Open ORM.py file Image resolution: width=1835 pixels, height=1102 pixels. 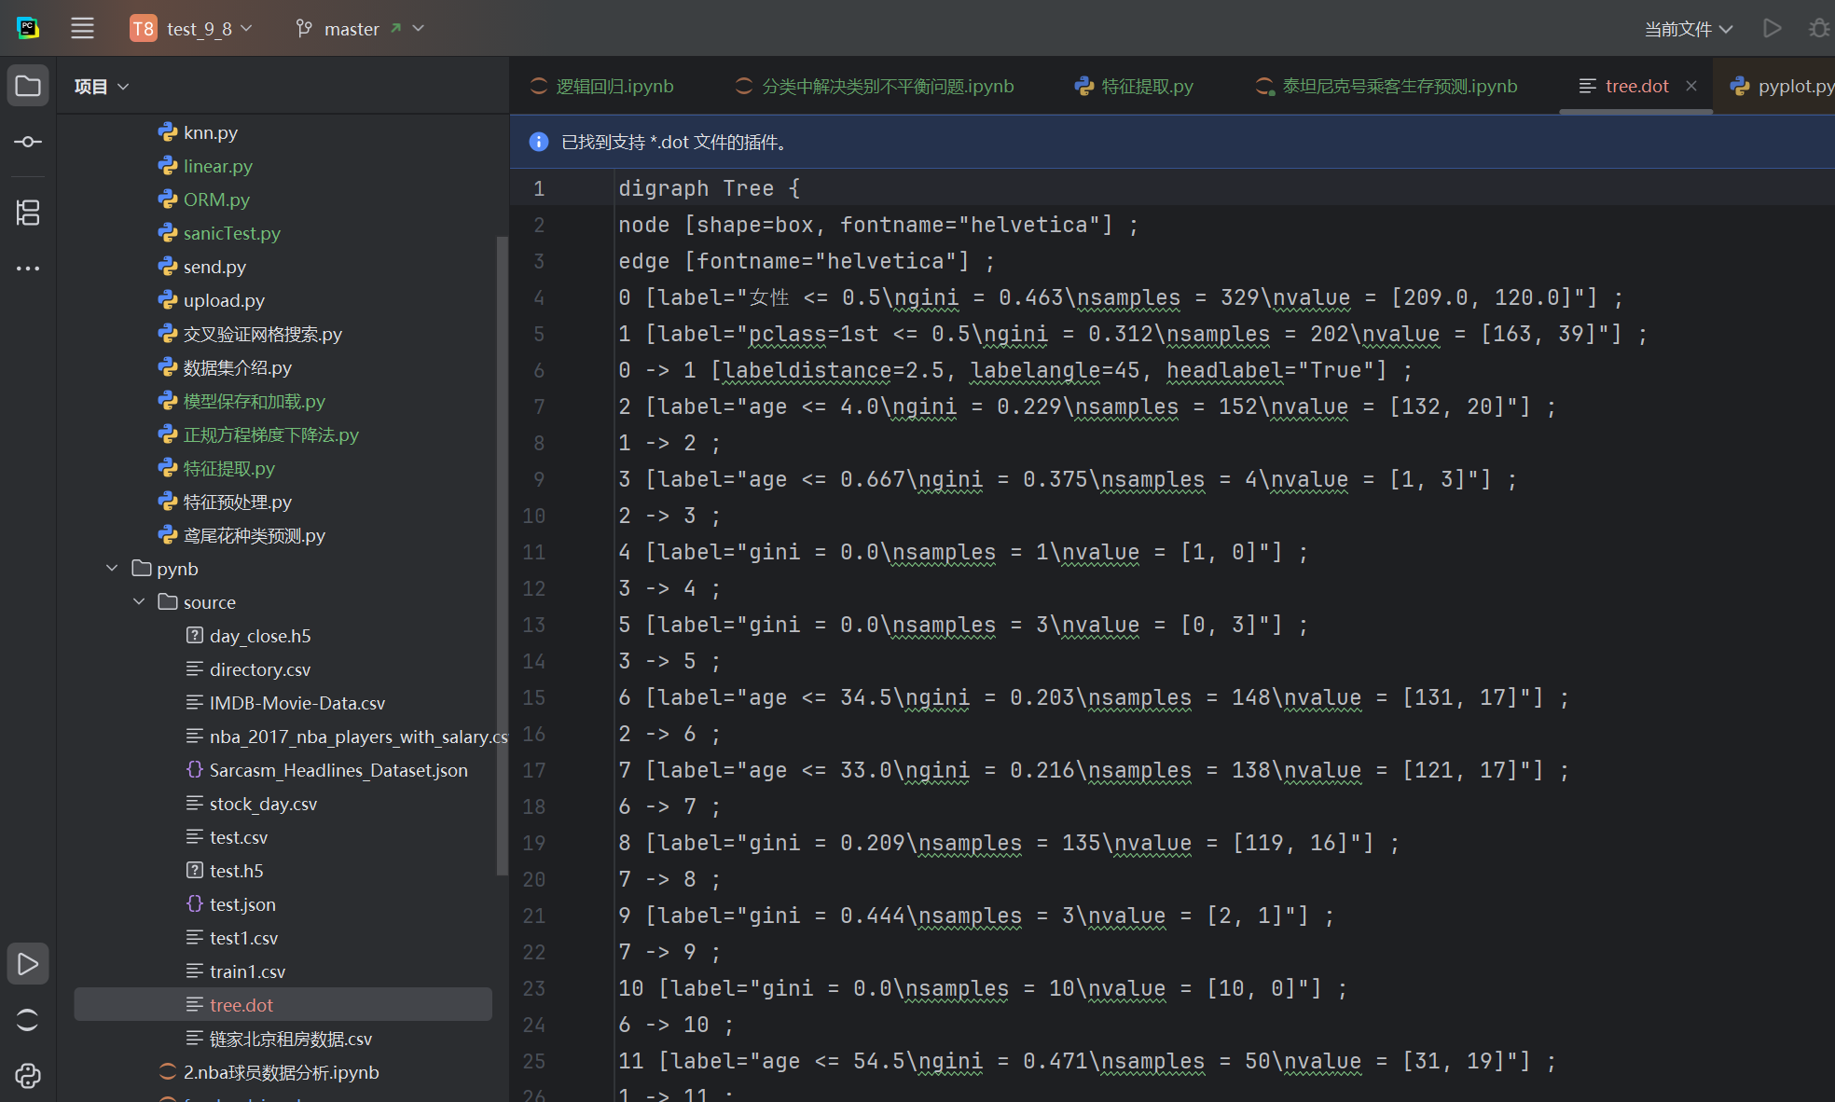coord(216,200)
